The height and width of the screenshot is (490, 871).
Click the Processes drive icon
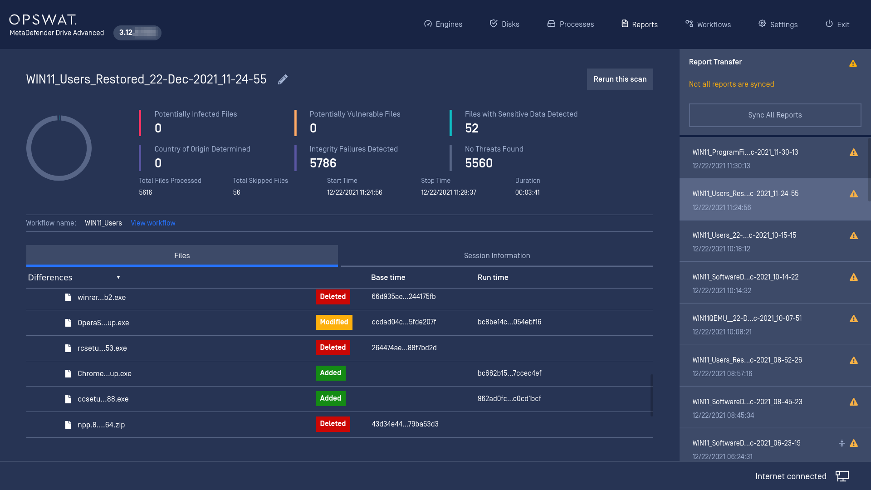[551, 24]
